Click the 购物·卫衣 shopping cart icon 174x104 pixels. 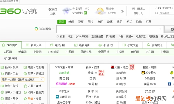pos(2,73)
